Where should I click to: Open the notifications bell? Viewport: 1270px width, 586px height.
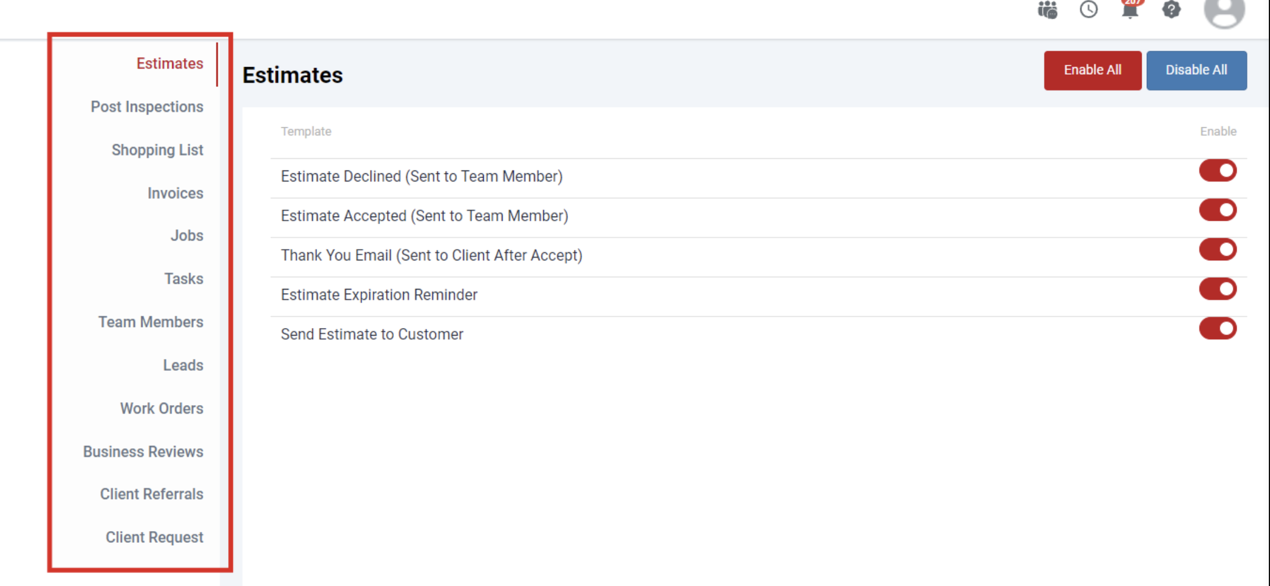point(1130,9)
